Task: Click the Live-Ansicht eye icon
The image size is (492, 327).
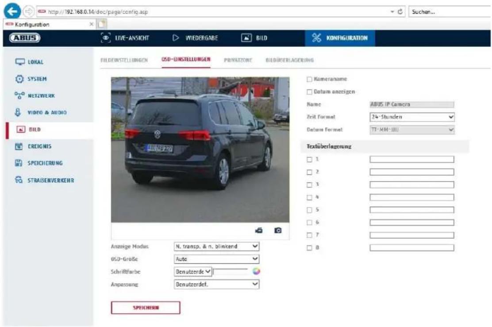Action: pos(105,38)
